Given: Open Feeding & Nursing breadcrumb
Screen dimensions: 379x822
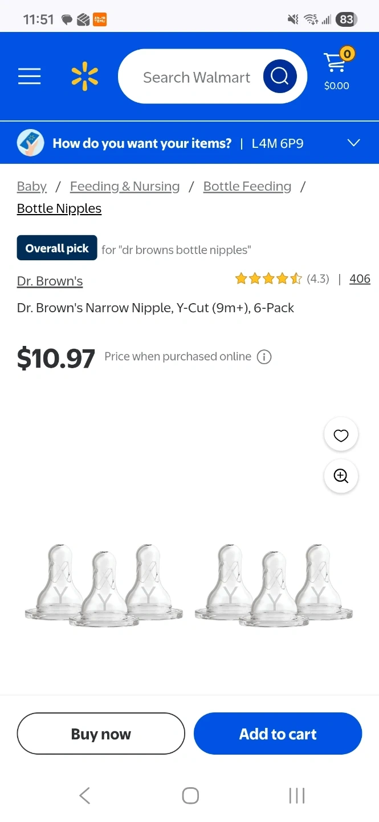Looking at the screenshot, I should point(125,186).
